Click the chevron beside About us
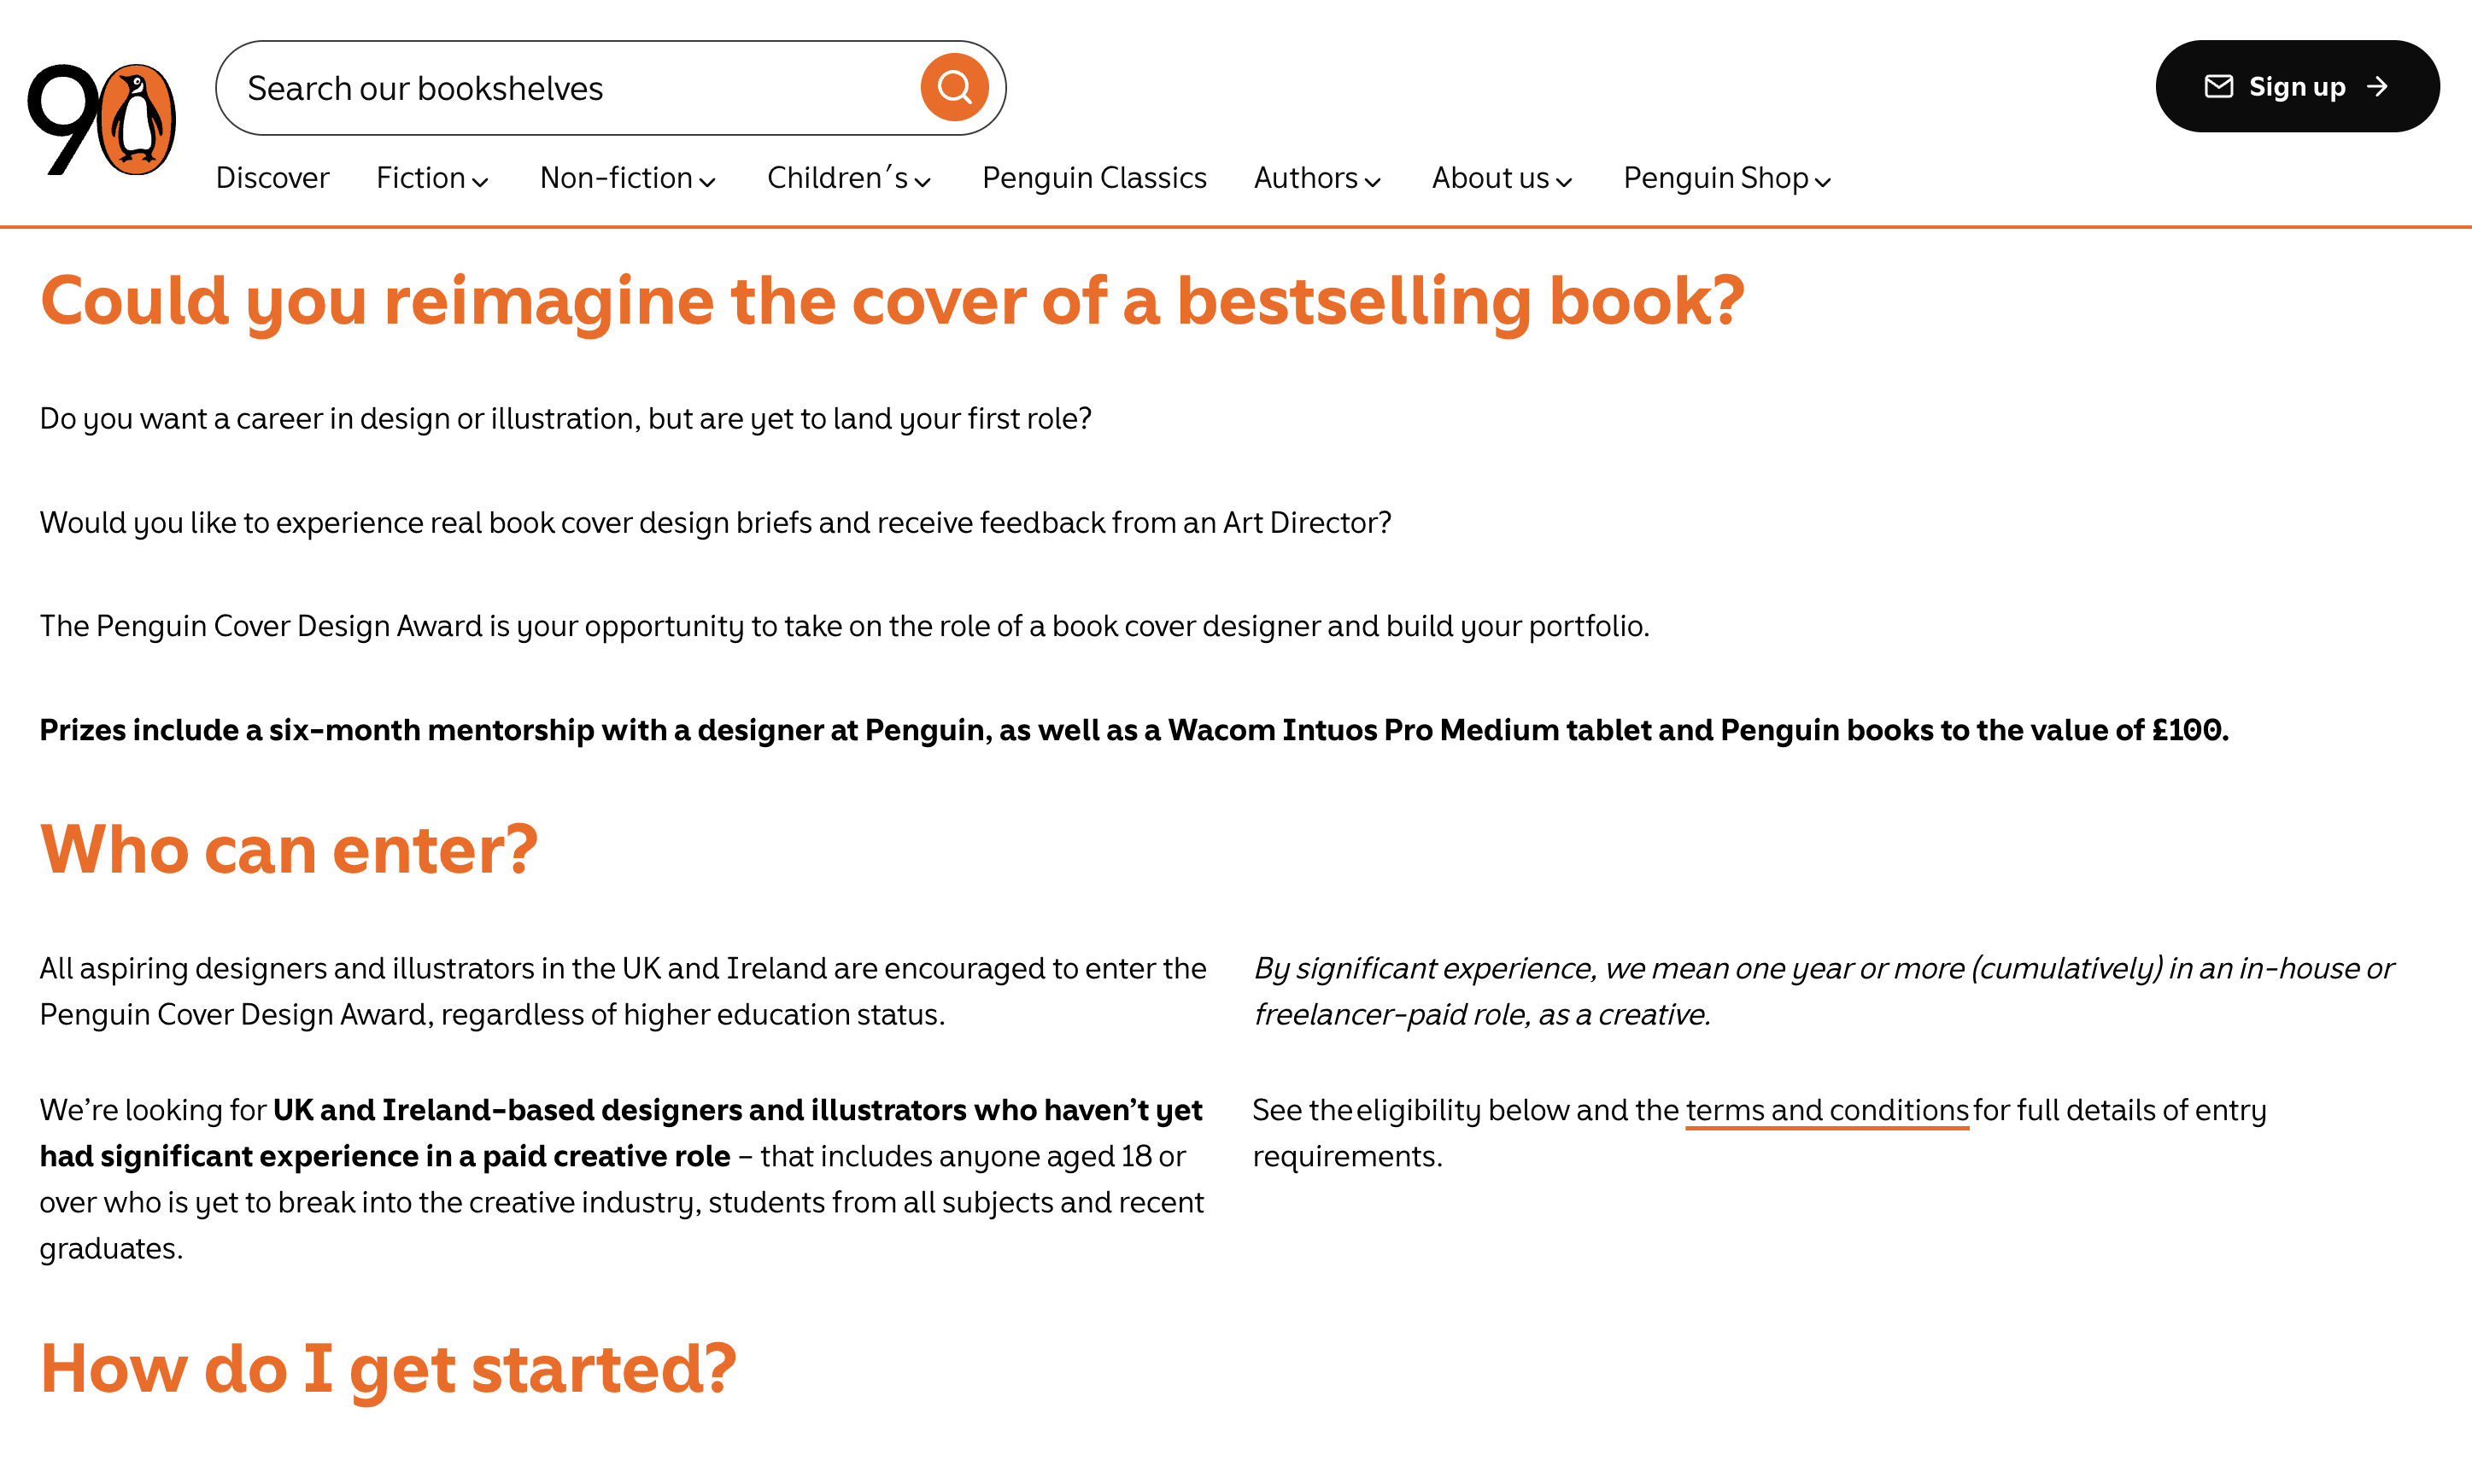Screen dimensions: 2472x1460 pos(1564,181)
